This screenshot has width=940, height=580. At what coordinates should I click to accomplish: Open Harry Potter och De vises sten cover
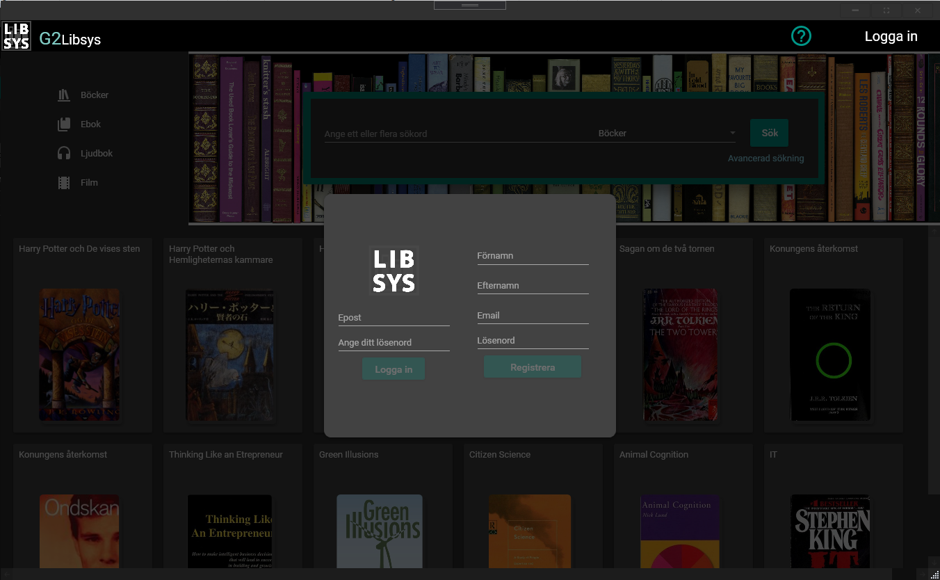coord(79,355)
